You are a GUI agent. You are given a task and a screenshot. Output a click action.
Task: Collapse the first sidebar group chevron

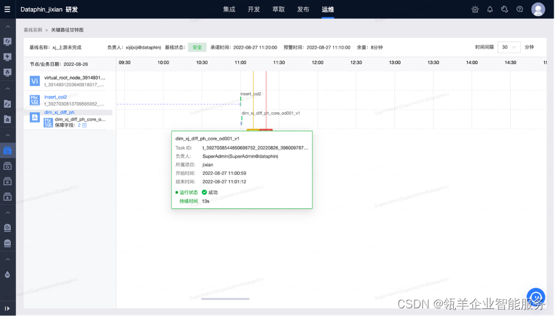click(x=8, y=26)
